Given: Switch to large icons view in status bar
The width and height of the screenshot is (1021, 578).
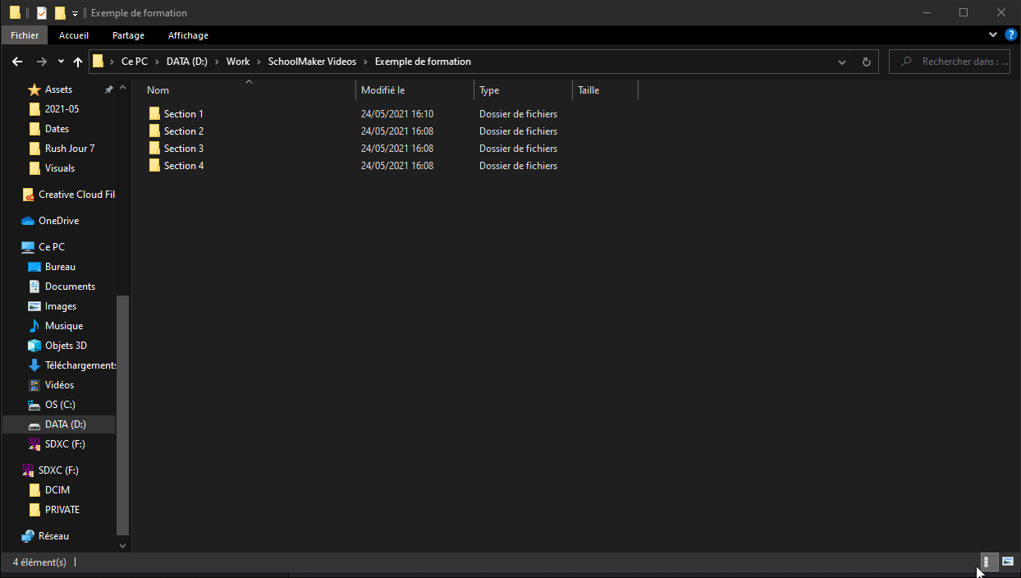Looking at the screenshot, I should coord(1008,562).
